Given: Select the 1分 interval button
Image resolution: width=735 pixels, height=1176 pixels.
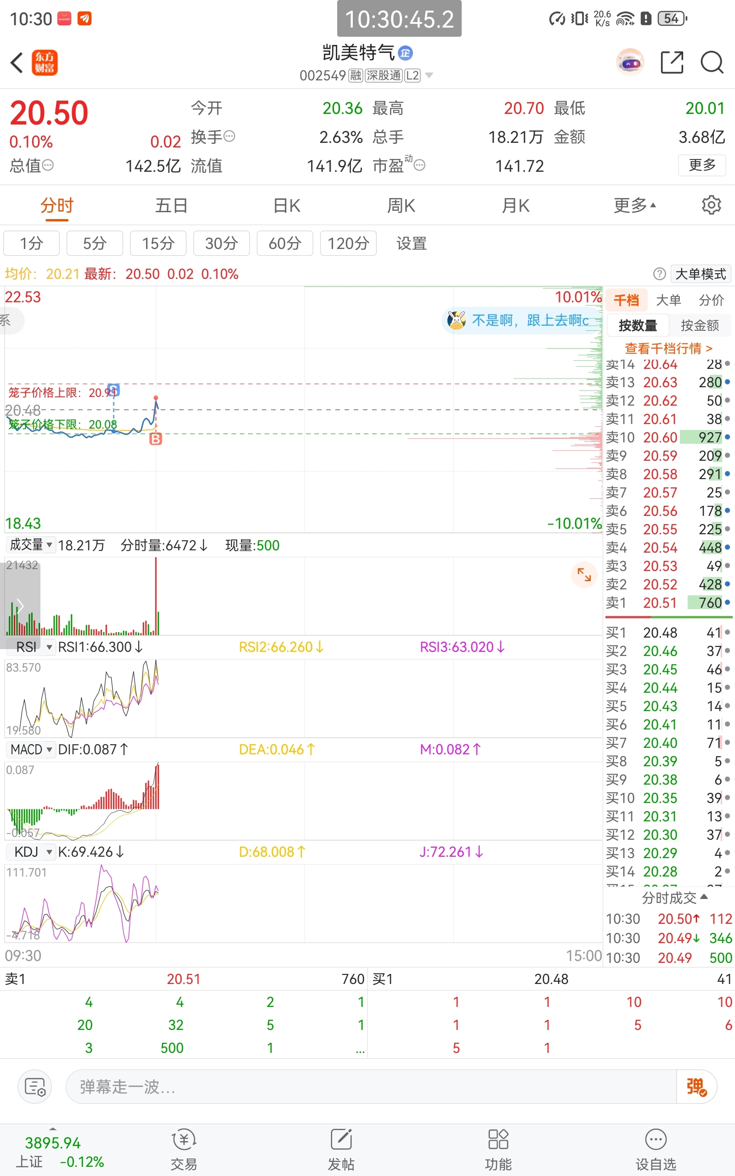Looking at the screenshot, I should (32, 243).
